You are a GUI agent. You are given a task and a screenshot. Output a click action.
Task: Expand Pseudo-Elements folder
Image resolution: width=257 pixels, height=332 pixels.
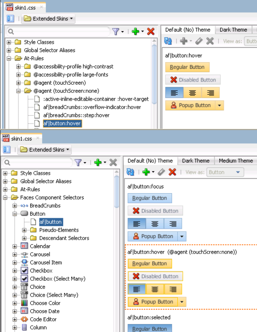click(25, 230)
